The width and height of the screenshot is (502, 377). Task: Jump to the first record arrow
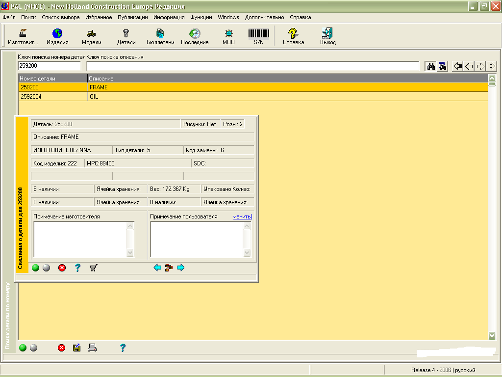[458, 66]
